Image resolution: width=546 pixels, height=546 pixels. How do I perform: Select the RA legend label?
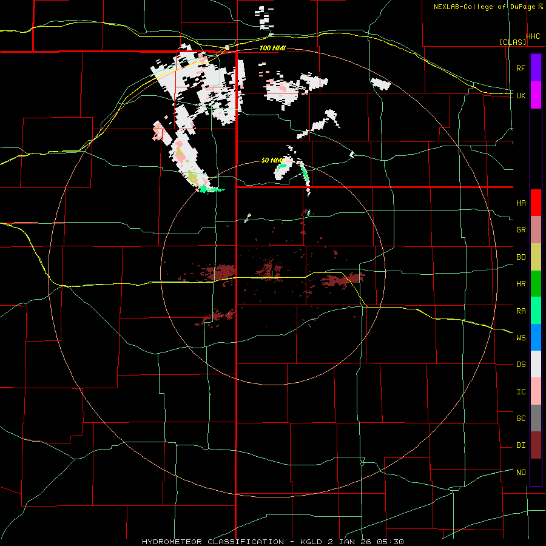tap(521, 311)
